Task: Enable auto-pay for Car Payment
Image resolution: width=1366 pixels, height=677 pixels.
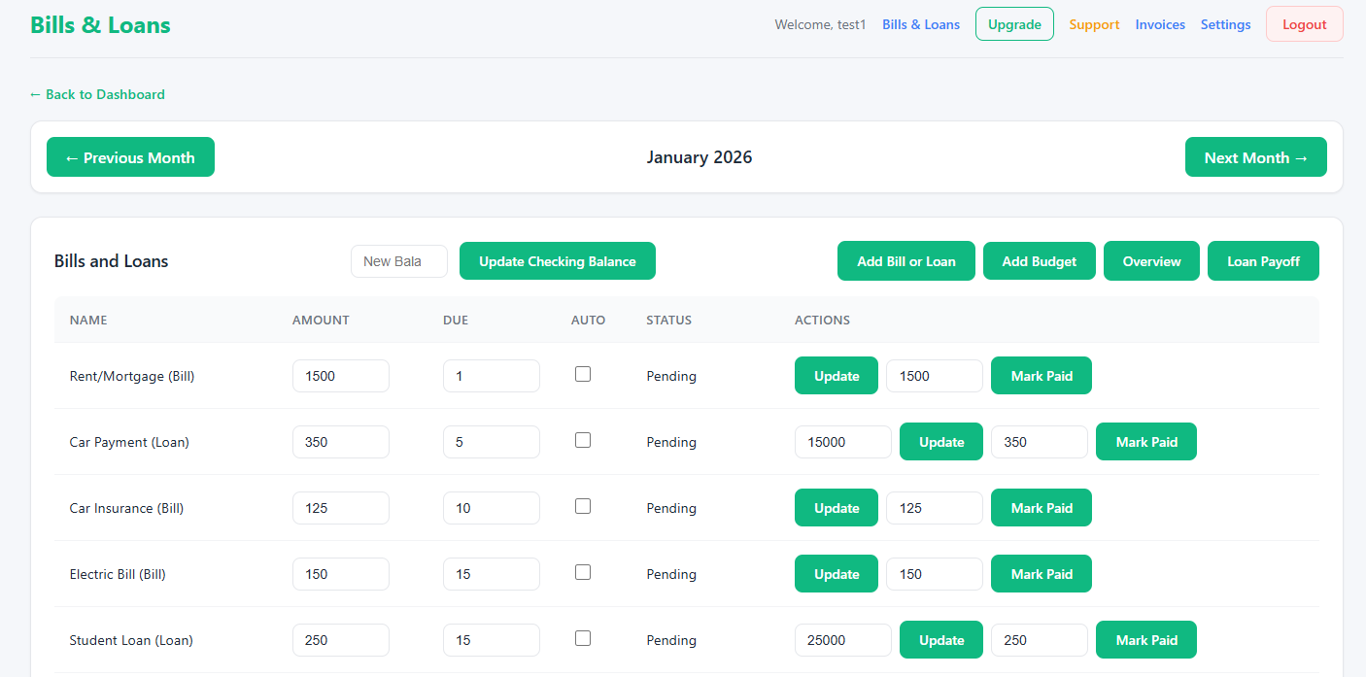Action: click(x=583, y=439)
